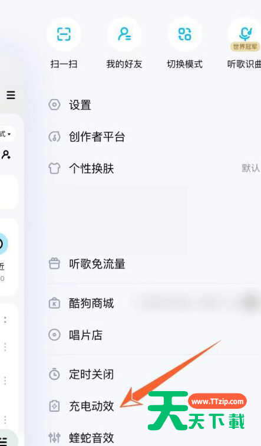
Task: Click the 设置 hexagon gear icon
Action: click(54, 104)
